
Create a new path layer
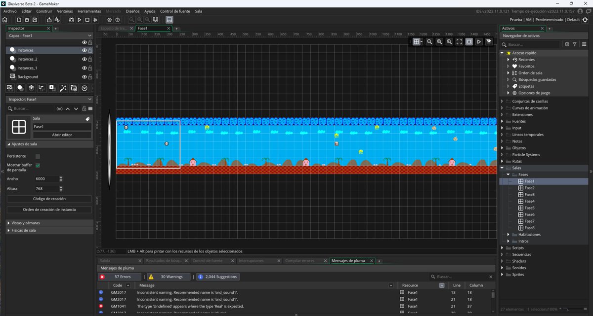42,88
